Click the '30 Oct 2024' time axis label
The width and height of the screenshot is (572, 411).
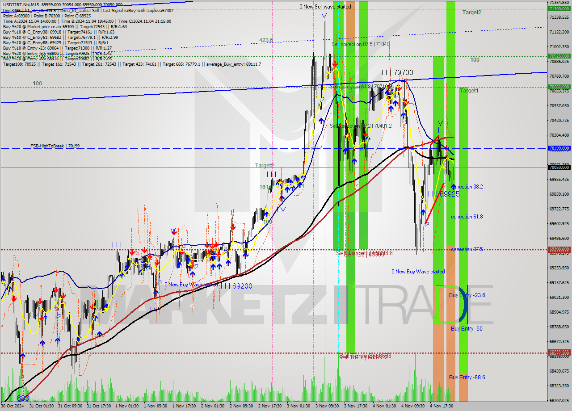(13, 406)
